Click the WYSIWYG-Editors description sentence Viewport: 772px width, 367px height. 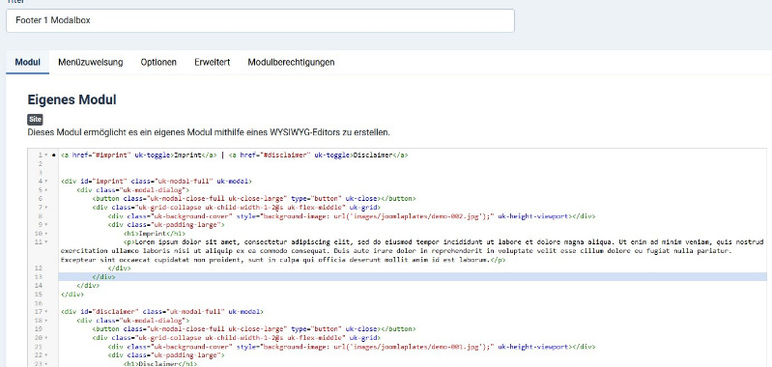point(209,132)
